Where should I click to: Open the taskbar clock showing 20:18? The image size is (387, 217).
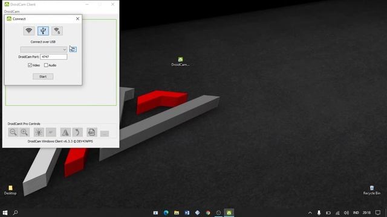click(366, 213)
